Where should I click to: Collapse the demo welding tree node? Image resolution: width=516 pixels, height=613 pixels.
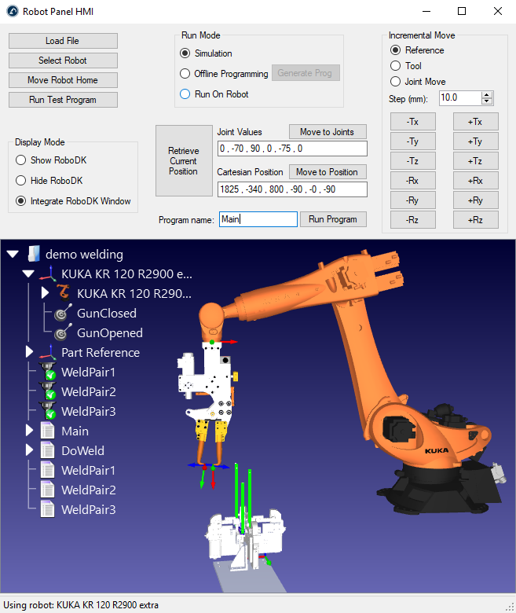point(13,254)
